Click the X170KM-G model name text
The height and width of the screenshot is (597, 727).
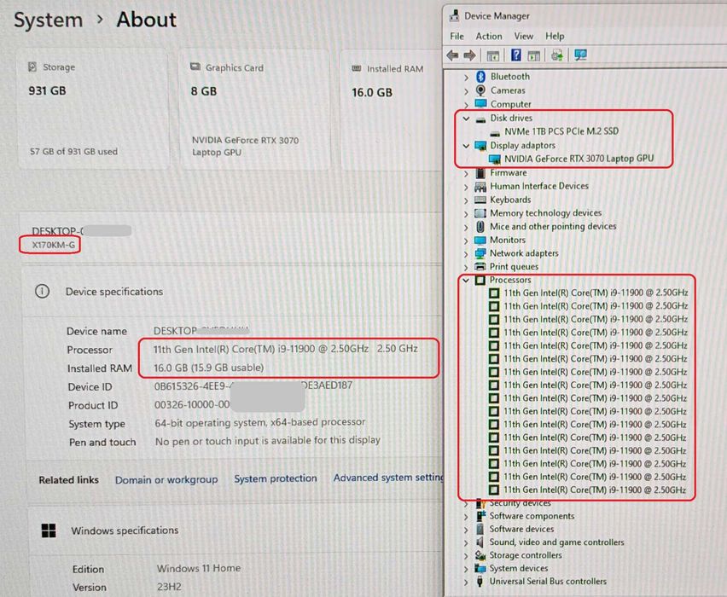point(53,245)
